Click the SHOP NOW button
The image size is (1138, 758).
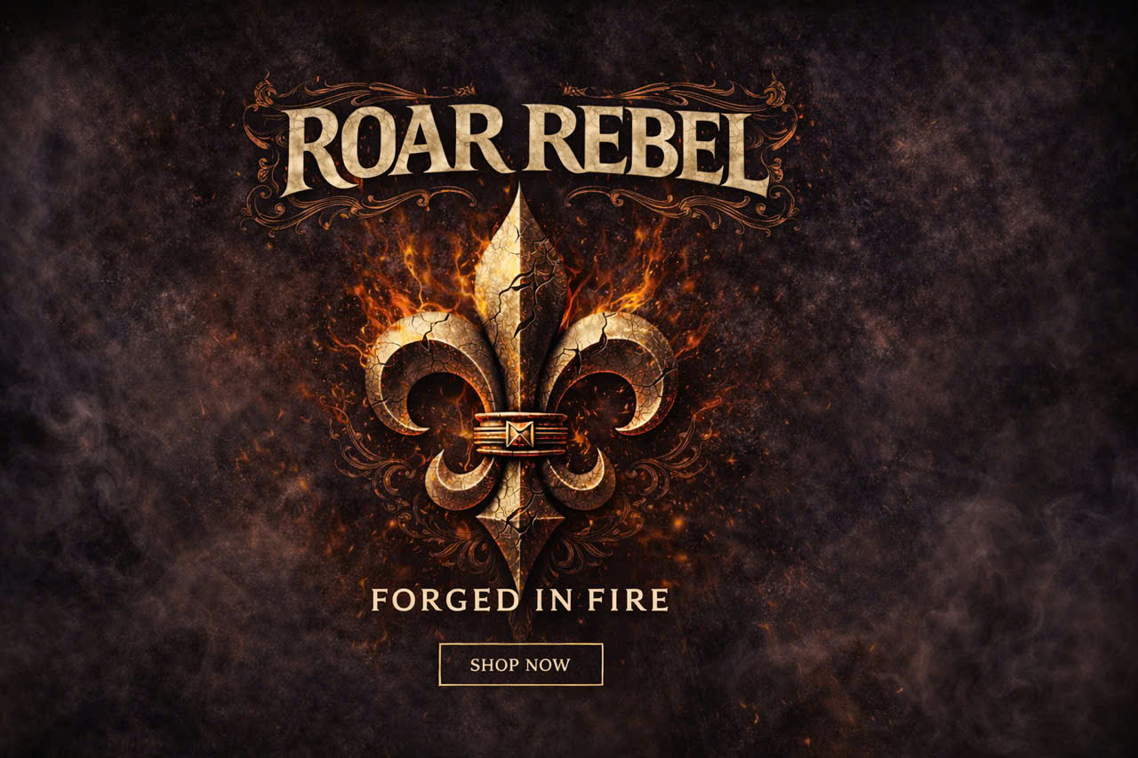point(521,665)
